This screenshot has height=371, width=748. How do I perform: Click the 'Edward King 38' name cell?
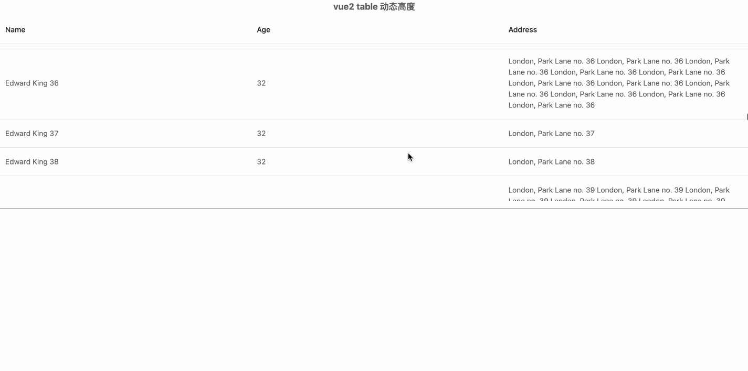[x=32, y=162]
